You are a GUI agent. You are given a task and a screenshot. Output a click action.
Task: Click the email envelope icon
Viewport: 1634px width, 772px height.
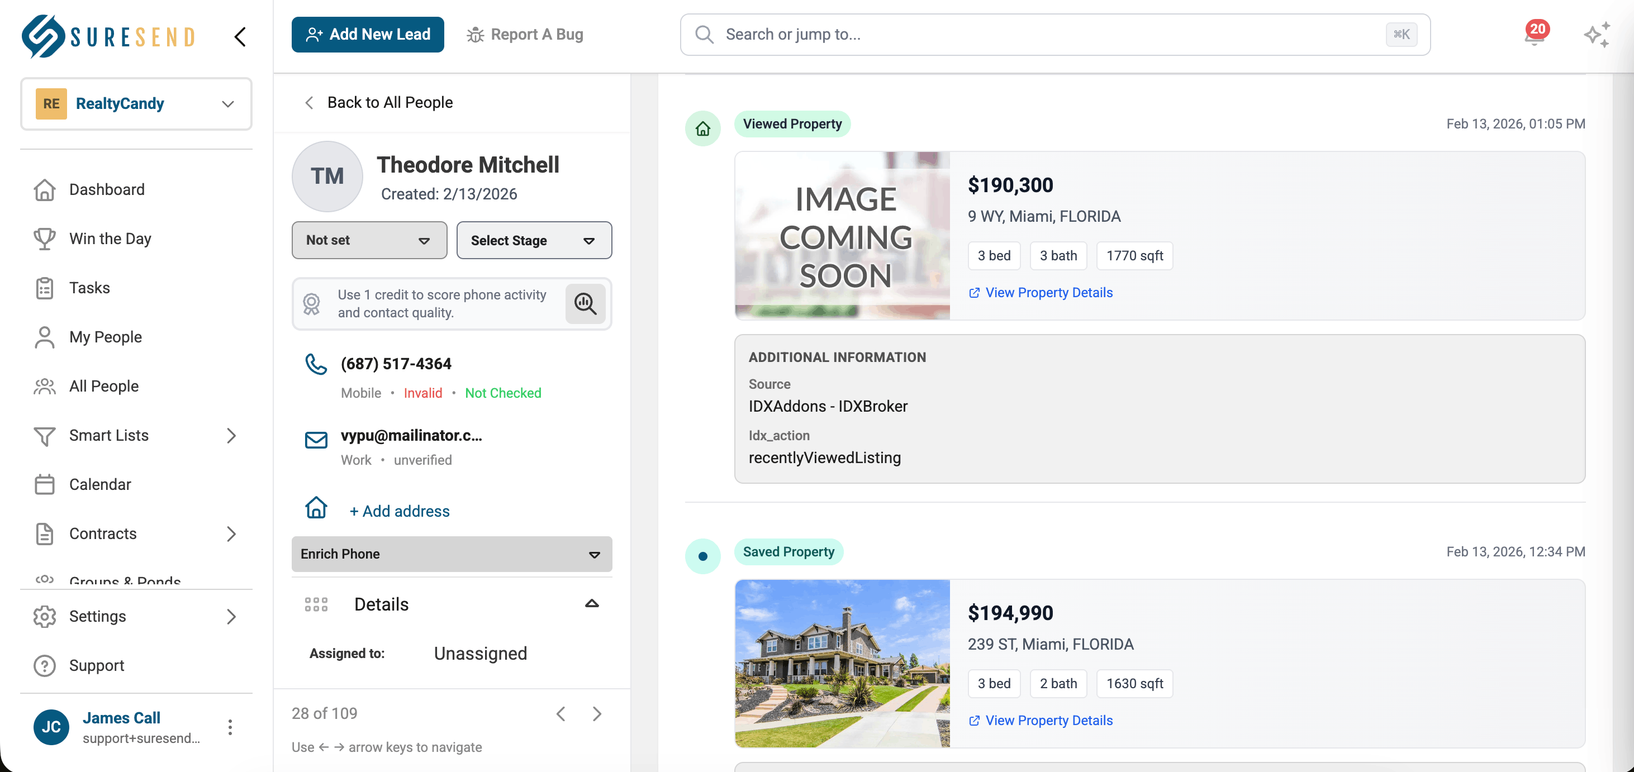coord(316,439)
